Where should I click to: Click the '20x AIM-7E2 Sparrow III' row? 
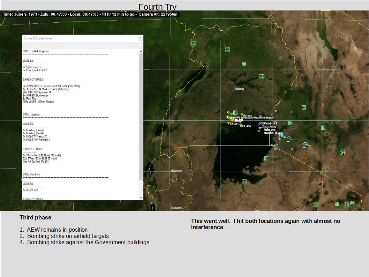click(x=37, y=92)
